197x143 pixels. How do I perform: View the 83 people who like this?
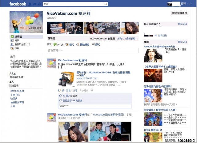[x=70, y=96]
